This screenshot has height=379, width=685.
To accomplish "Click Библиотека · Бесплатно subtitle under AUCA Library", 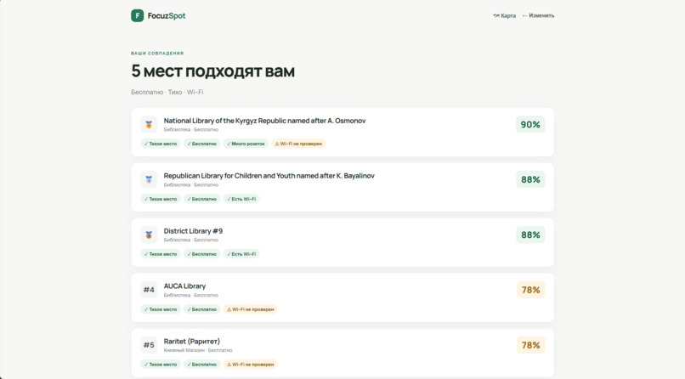I will (x=191, y=295).
